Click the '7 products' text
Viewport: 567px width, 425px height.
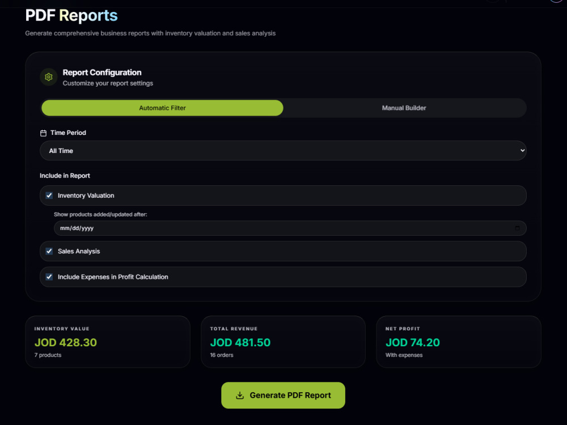(48, 355)
